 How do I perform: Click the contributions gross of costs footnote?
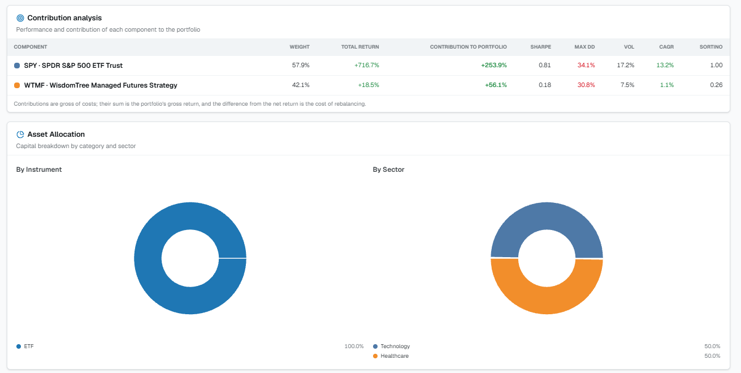tap(190, 104)
